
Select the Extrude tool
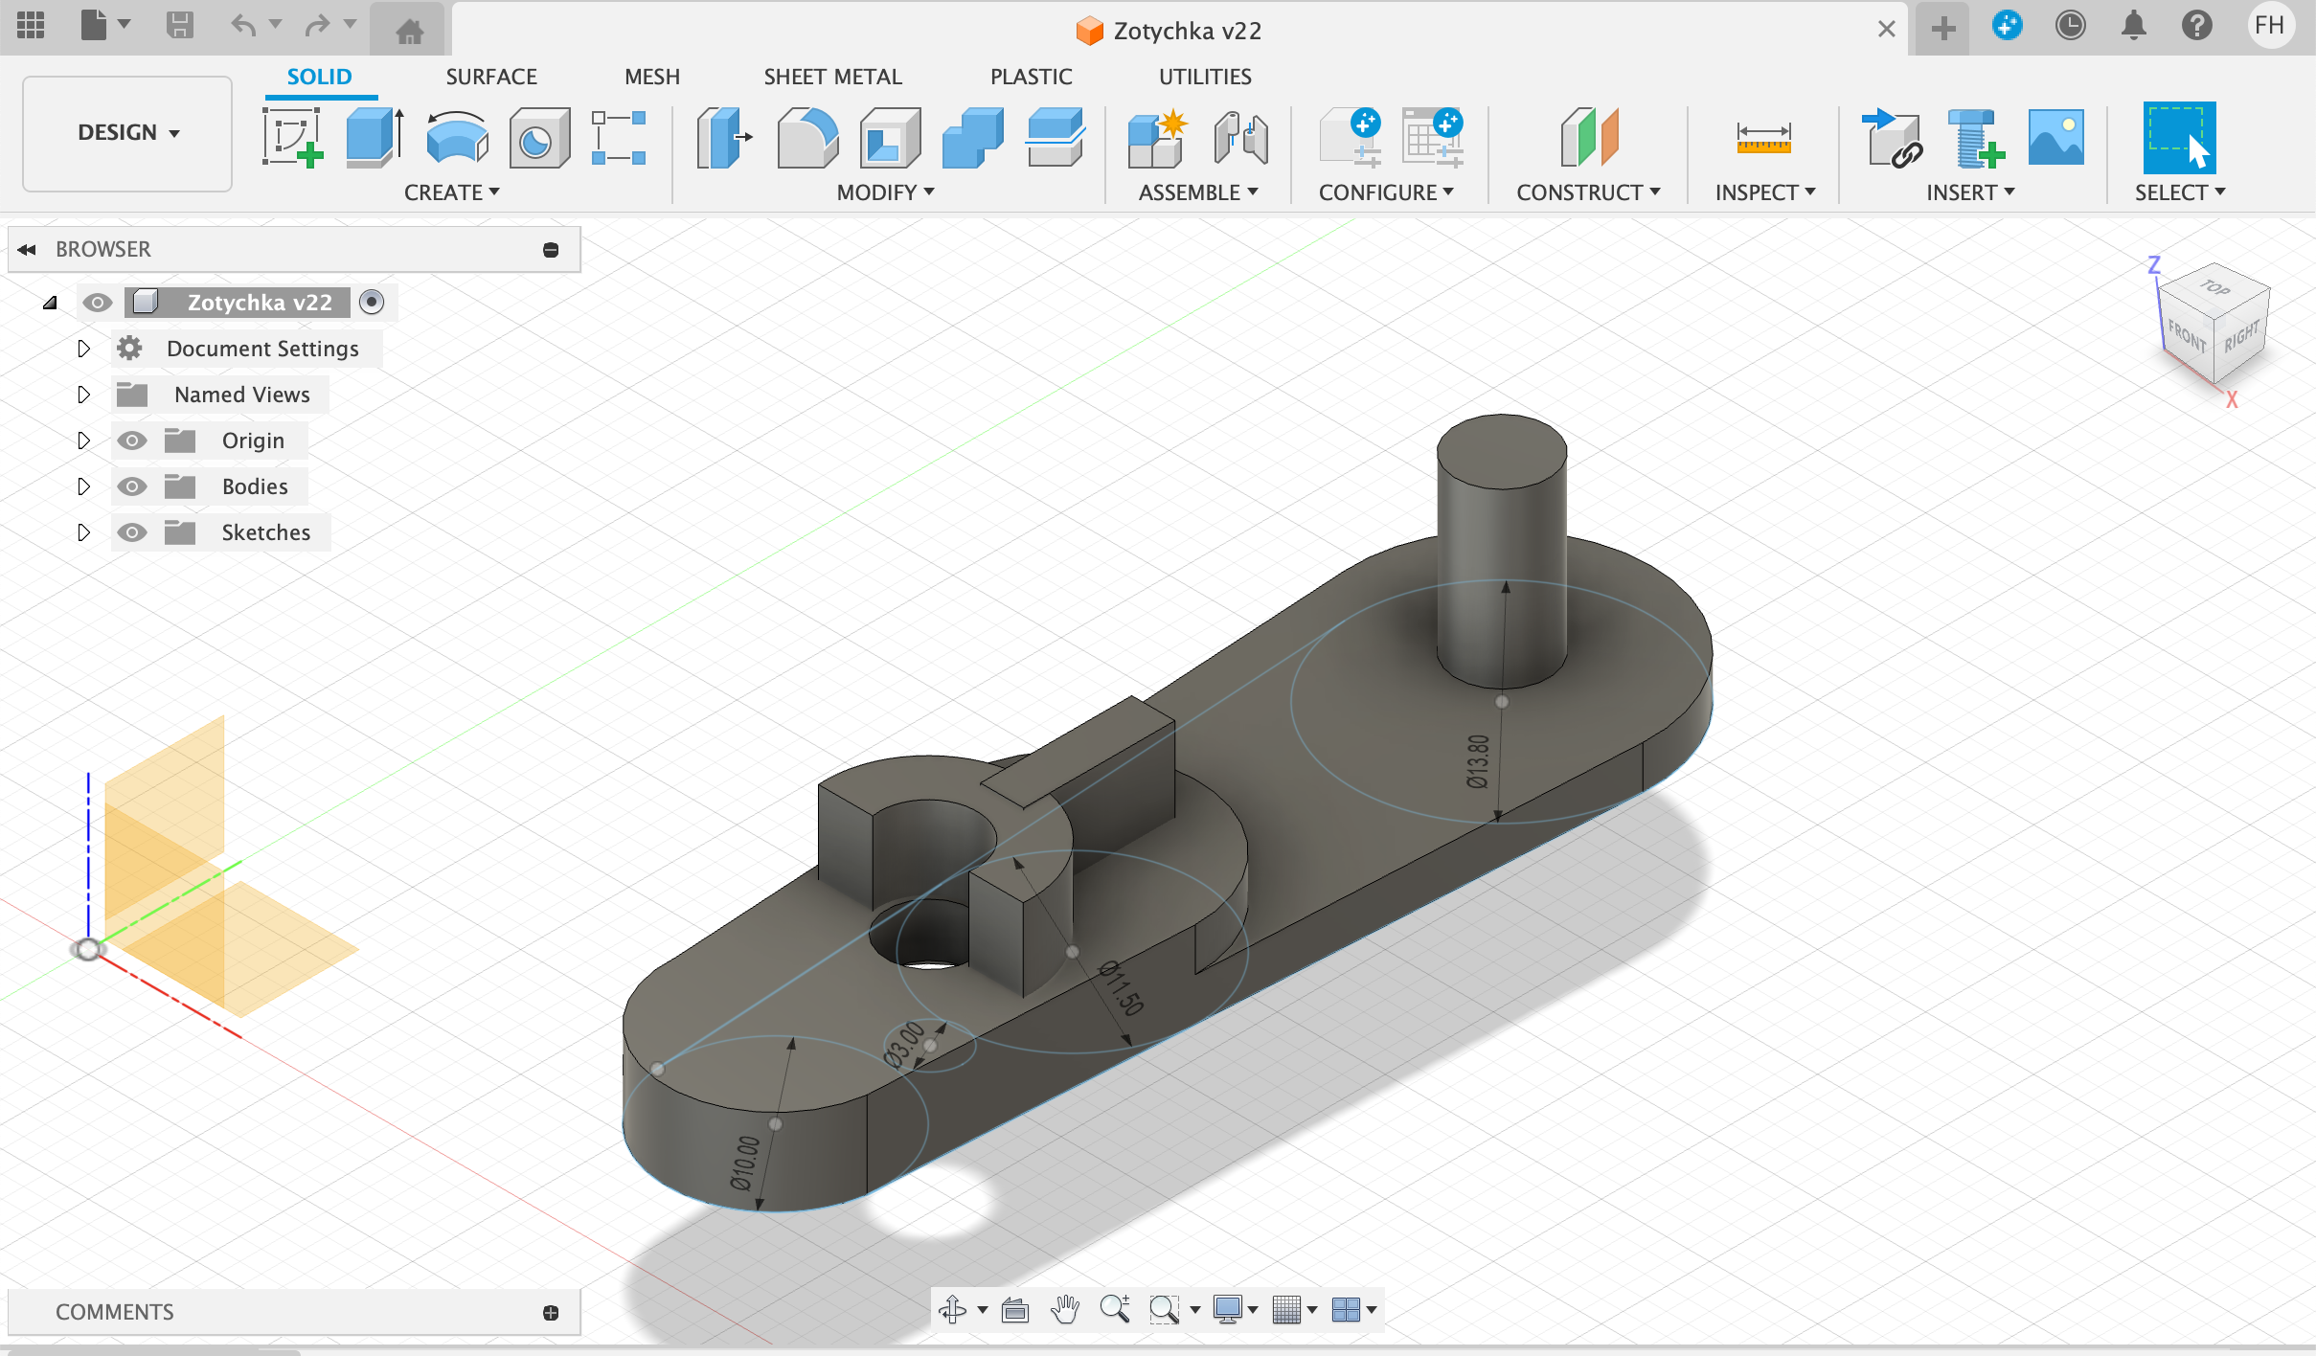(x=375, y=138)
